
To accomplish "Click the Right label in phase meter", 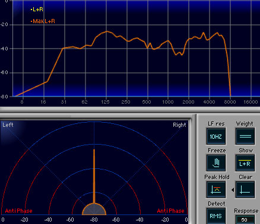I will pyautogui.click(x=179, y=125).
